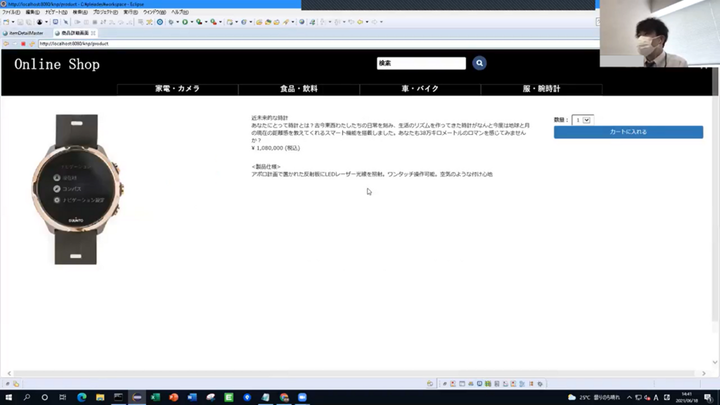Click the browser back arrow beside the URL
The height and width of the screenshot is (405, 720).
pos(6,43)
